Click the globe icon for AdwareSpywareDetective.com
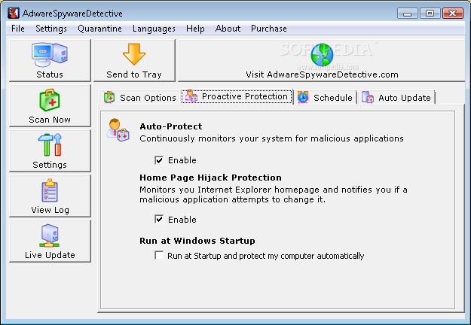Image resolution: width=471 pixels, height=325 pixels. click(x=322, y=55)
